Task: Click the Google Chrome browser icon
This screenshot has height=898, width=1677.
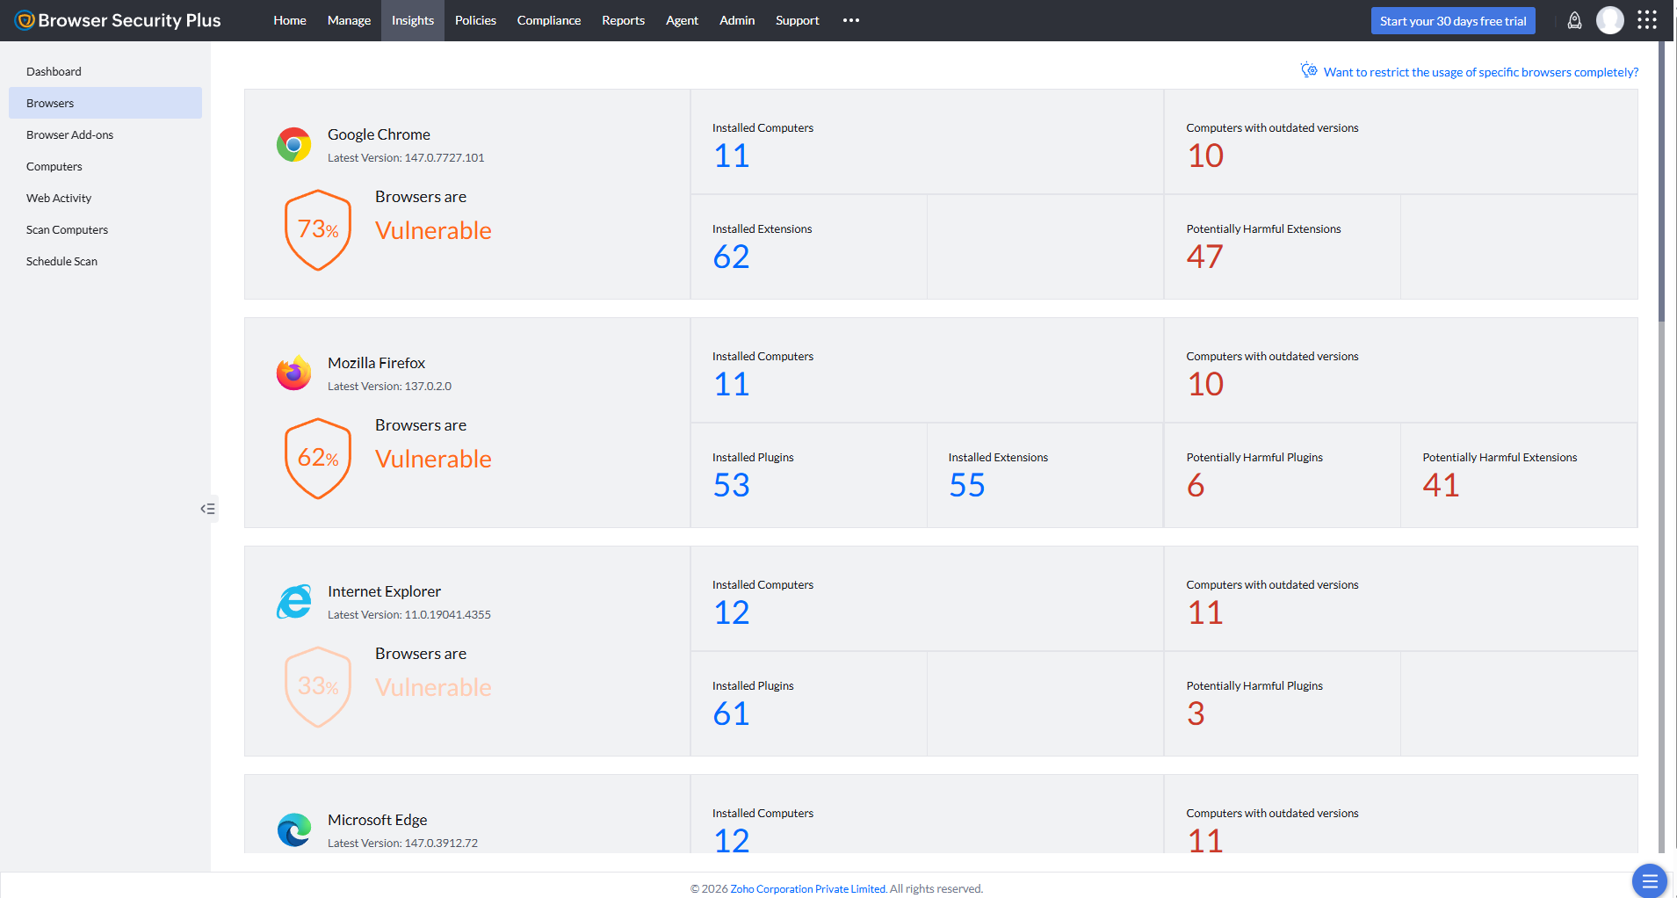Action: pos(294,144)
